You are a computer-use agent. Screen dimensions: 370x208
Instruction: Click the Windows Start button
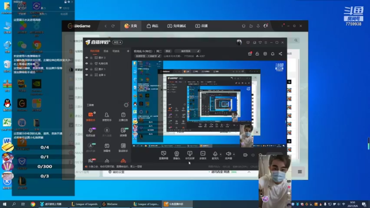(5, 204)
